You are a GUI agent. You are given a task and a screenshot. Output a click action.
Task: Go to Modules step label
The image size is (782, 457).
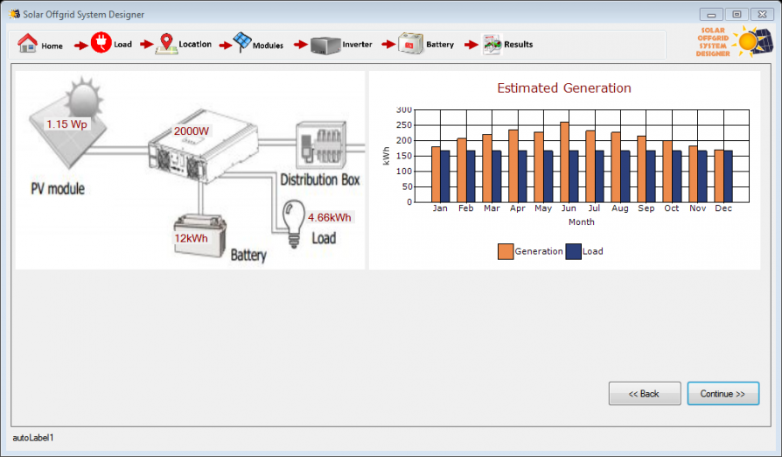point(268,46)
